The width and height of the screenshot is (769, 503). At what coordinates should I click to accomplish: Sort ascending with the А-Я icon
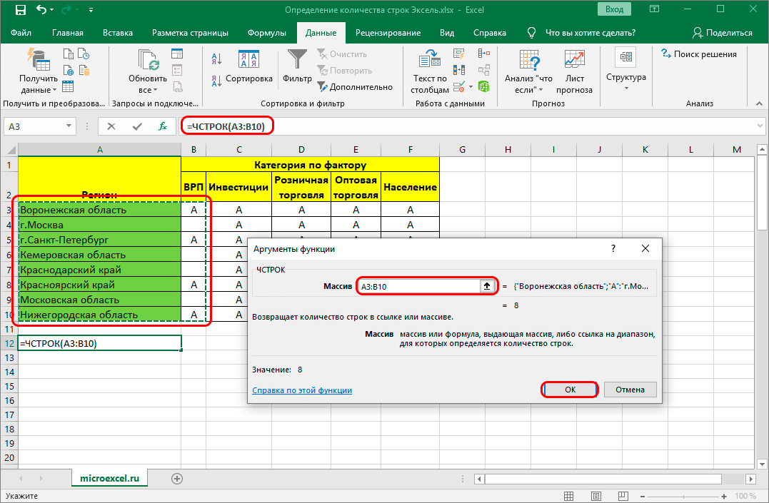(x=215, y=57)
